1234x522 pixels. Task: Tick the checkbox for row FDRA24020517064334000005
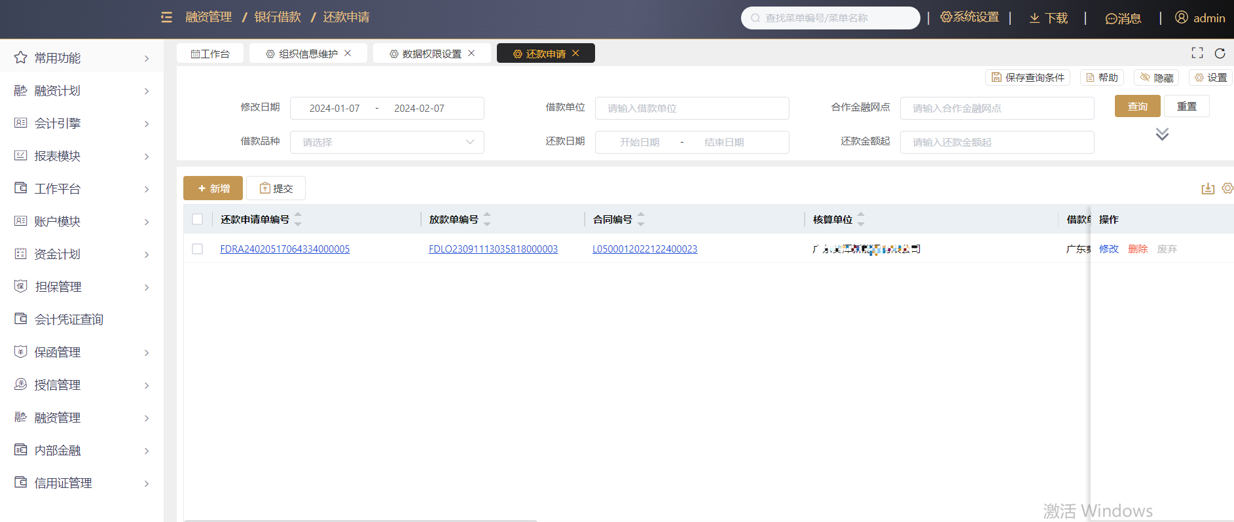pyautogui.click(x=197, y=249)
